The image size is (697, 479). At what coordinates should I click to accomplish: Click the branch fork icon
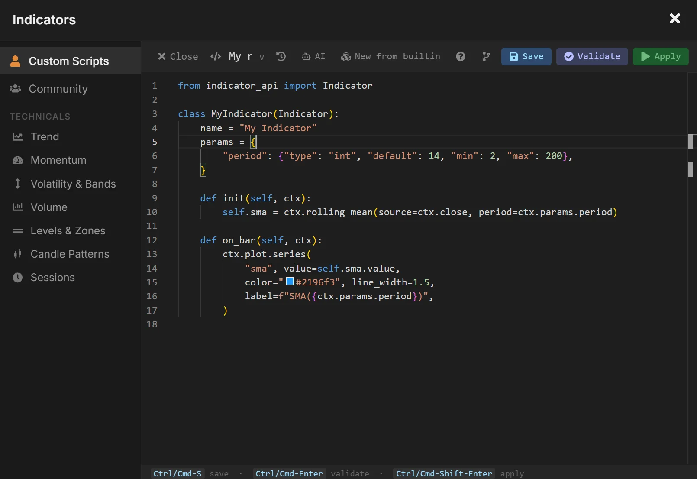(x=486, y=56)
